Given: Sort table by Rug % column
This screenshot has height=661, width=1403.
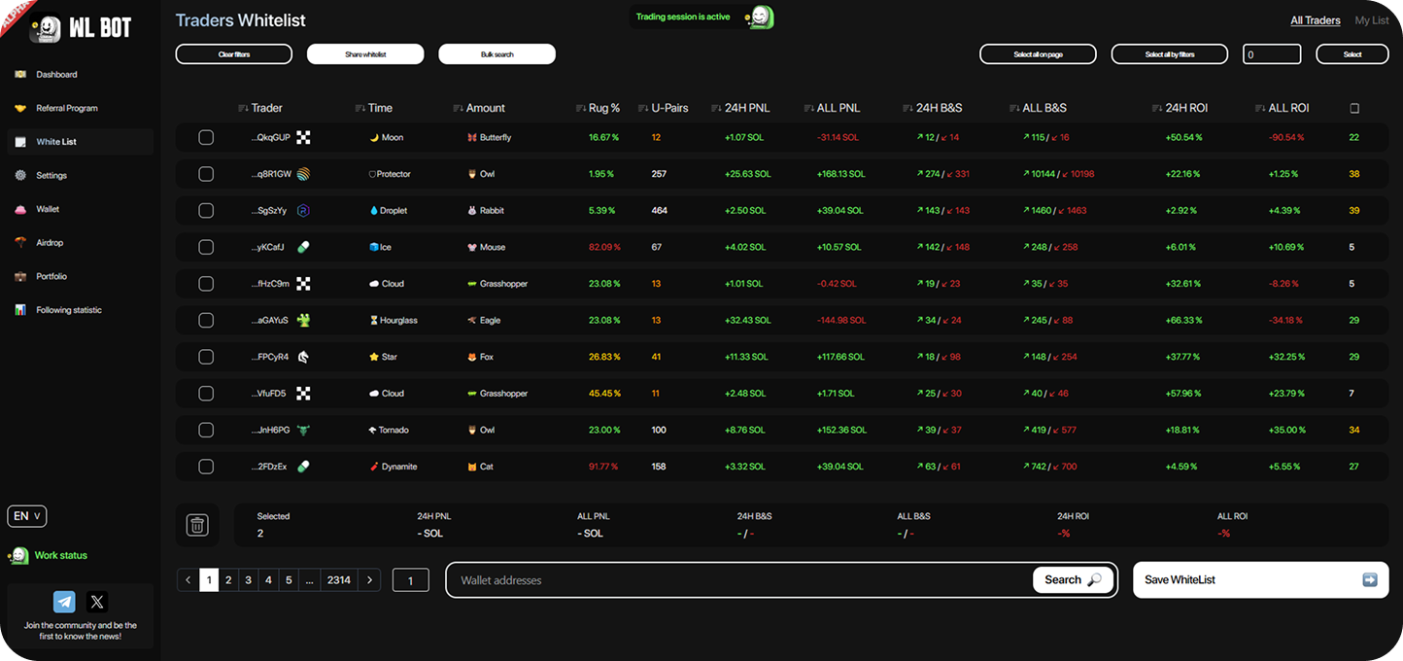Looking at the screenshot, I should click(x=604, y=108).
